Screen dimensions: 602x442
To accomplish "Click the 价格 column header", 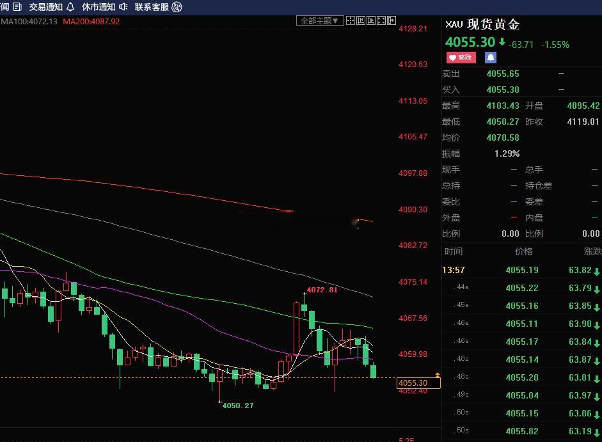I will 524,251.
